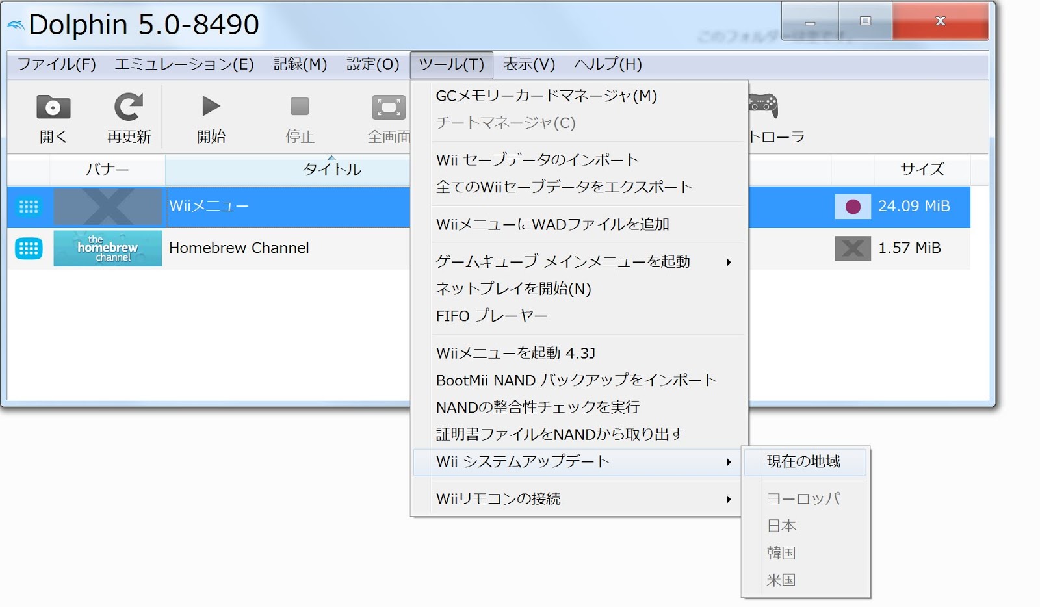This screenshot has width=1040, height=607.
Task: Select 米国 region option
Action: click(805, 580)
